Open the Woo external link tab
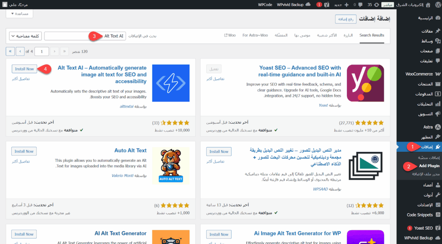 pos(230,35)
